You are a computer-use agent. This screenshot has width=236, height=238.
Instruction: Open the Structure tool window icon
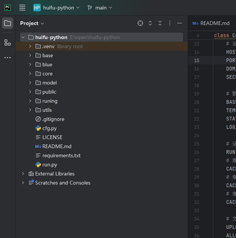click(8, 42)
